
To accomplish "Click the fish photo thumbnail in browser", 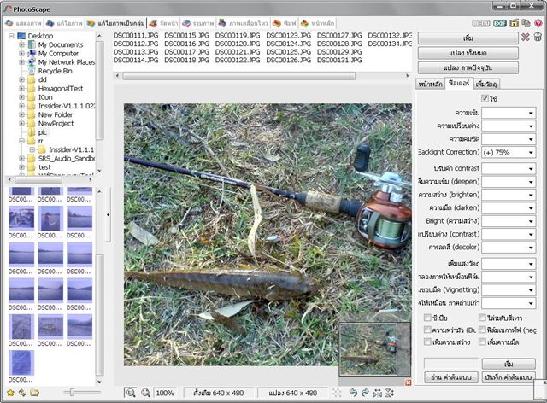I will pyautogui.click(x=50, y=326).
